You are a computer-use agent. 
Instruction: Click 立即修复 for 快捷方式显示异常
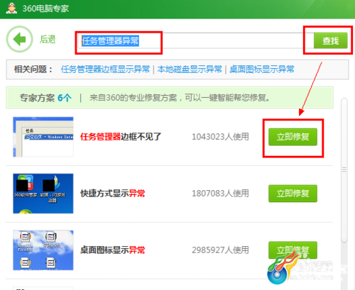pos(293,194)
